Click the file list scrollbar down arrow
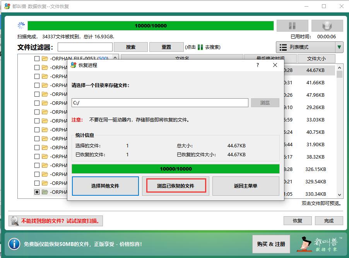Image resolution: width=349 pixels, height=258 pixels. pyautogui.click(x=339, y=195)
